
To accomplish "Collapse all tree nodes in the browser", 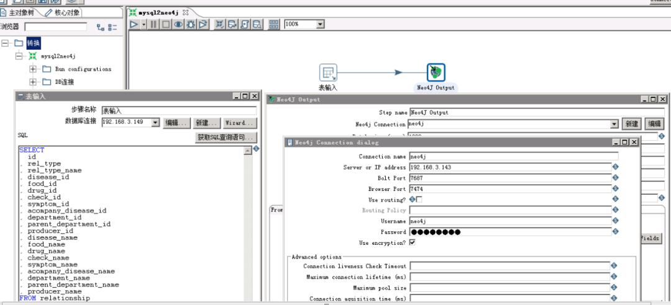I will click(112, 27).
